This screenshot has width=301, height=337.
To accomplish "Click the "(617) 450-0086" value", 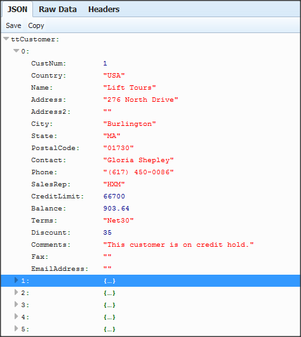I will 138,172.
